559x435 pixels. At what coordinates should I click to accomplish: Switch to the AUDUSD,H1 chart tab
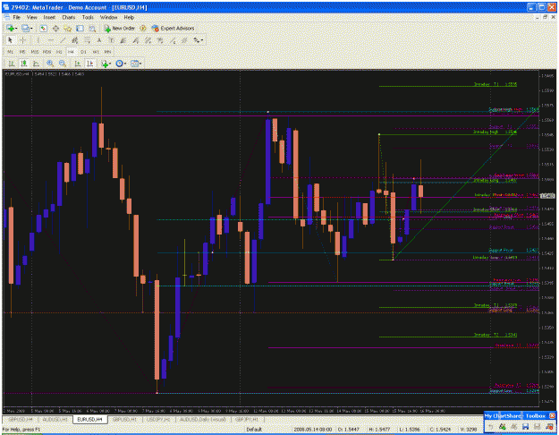tap(55, 419)
